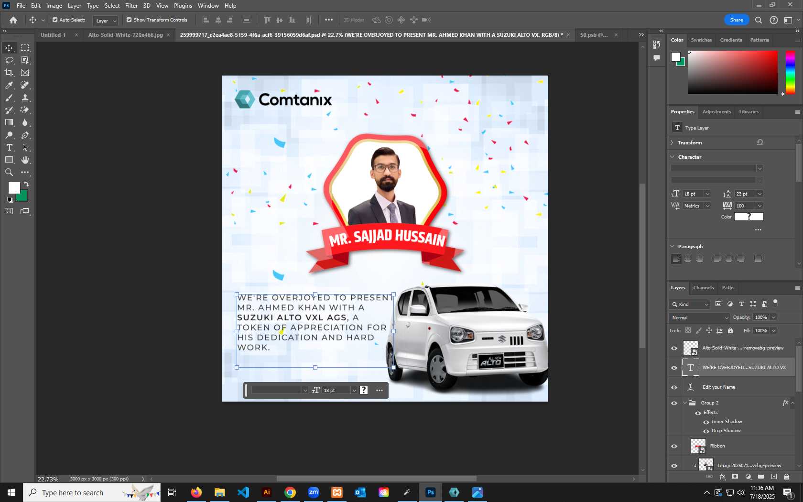
Task: Switch to the Channels tab
Action: click(704, 288)
